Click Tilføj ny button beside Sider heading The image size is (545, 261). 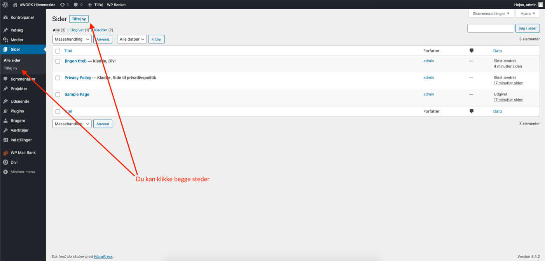[x=79, y=19]
